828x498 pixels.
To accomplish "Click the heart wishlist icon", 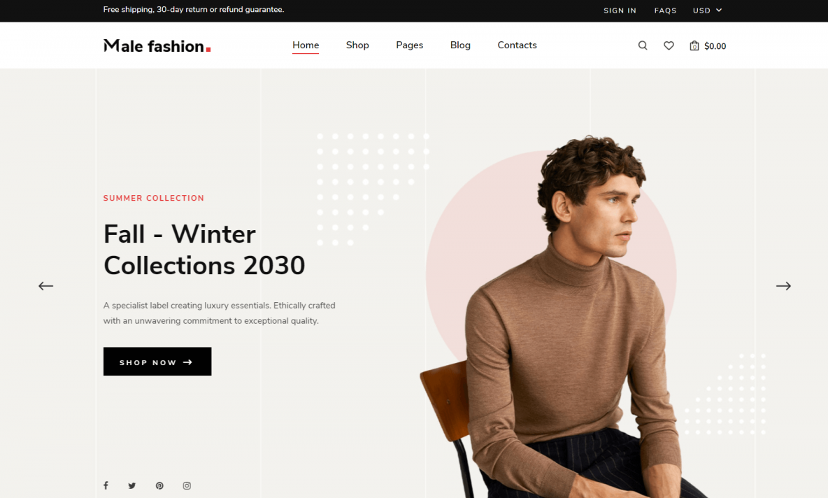I will pos(669,46).
